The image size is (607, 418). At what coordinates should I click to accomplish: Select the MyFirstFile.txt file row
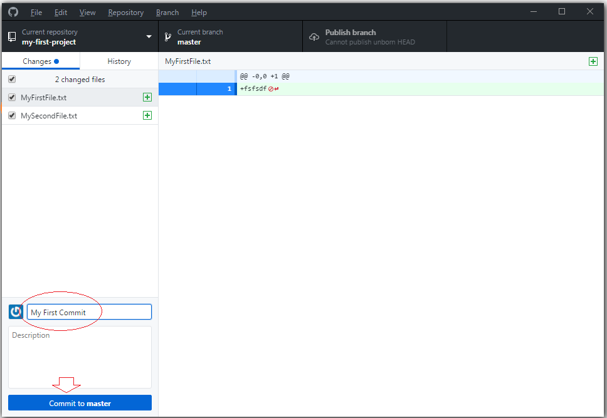[x=80, y=97]
